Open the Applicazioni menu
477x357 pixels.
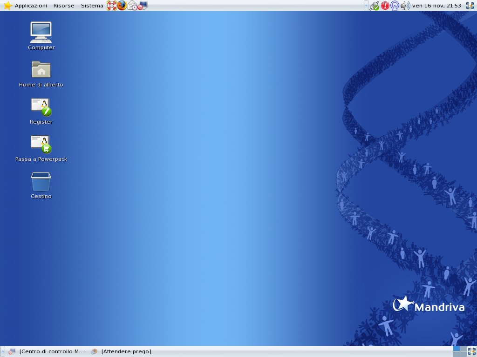pyautogui.click(x=31, y=6)
